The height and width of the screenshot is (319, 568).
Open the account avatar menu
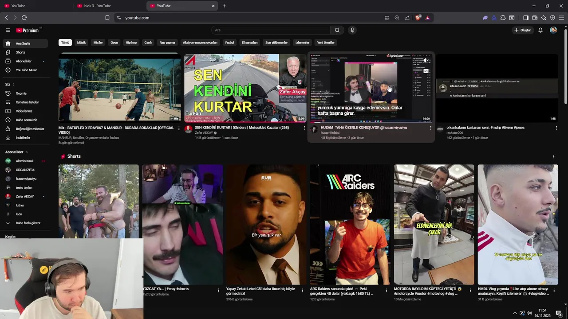pos(553,30)
